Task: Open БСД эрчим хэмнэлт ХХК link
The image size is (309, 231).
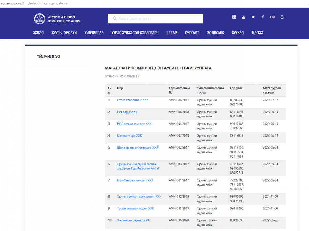Action: [x=134, y=124]
